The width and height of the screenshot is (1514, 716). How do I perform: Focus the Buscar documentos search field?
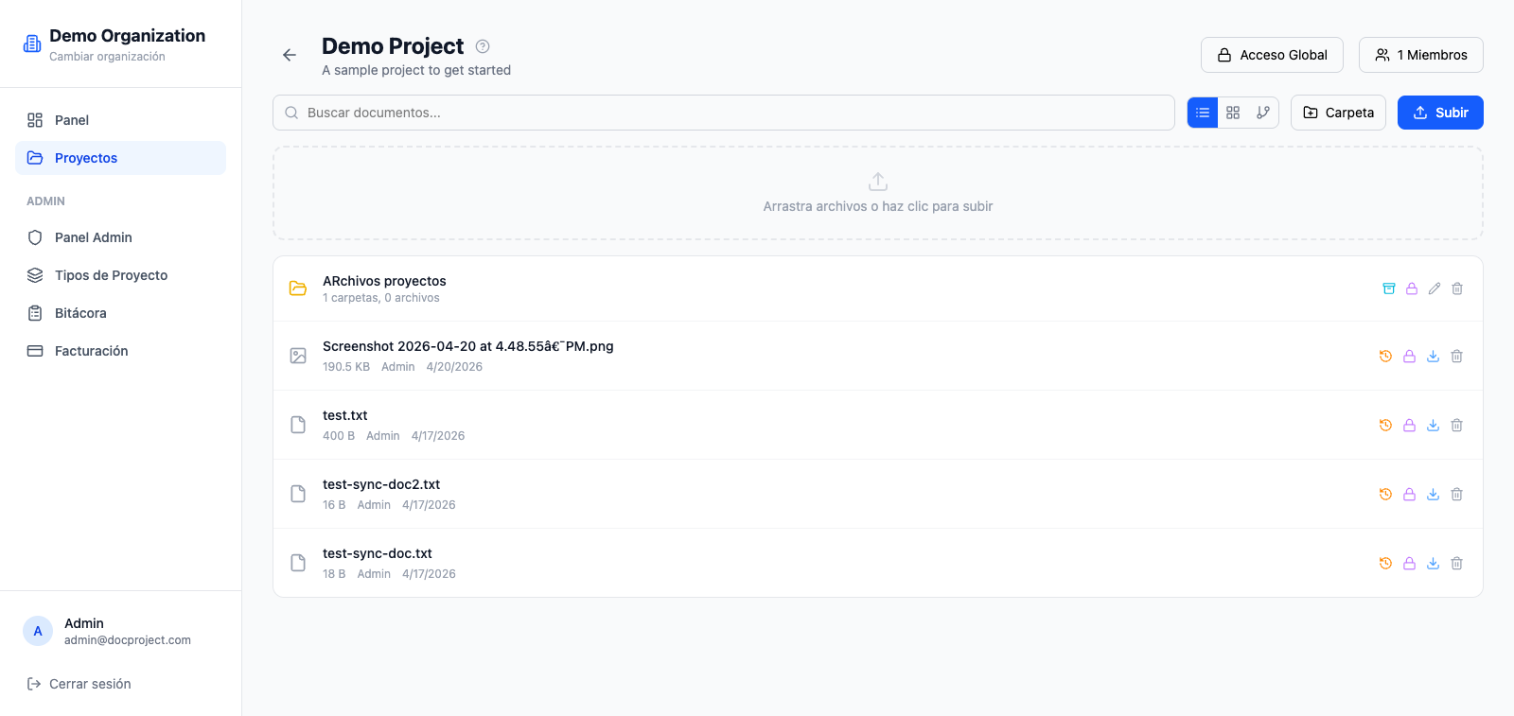[724, 113]
